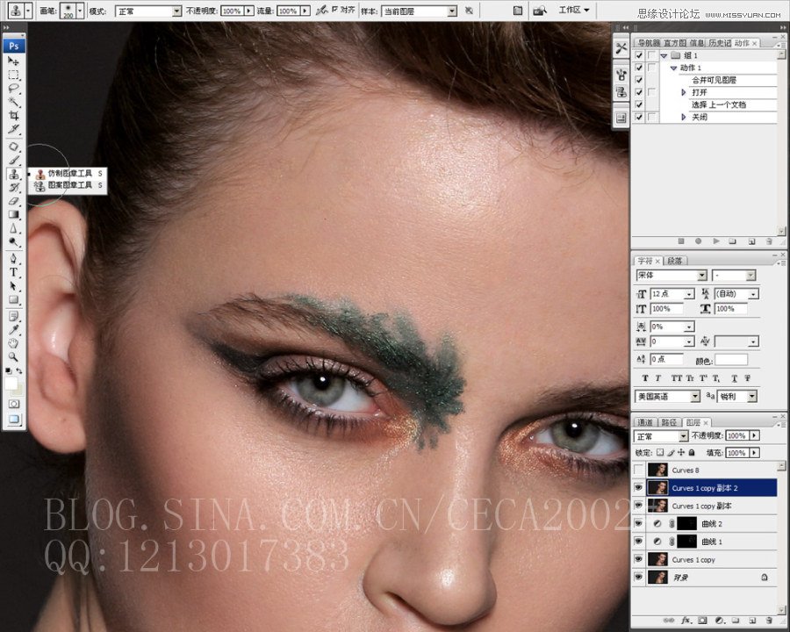Open the 工作区 workspace menu
The width and height of the screenshot is (790, 632).
(574, 10)
